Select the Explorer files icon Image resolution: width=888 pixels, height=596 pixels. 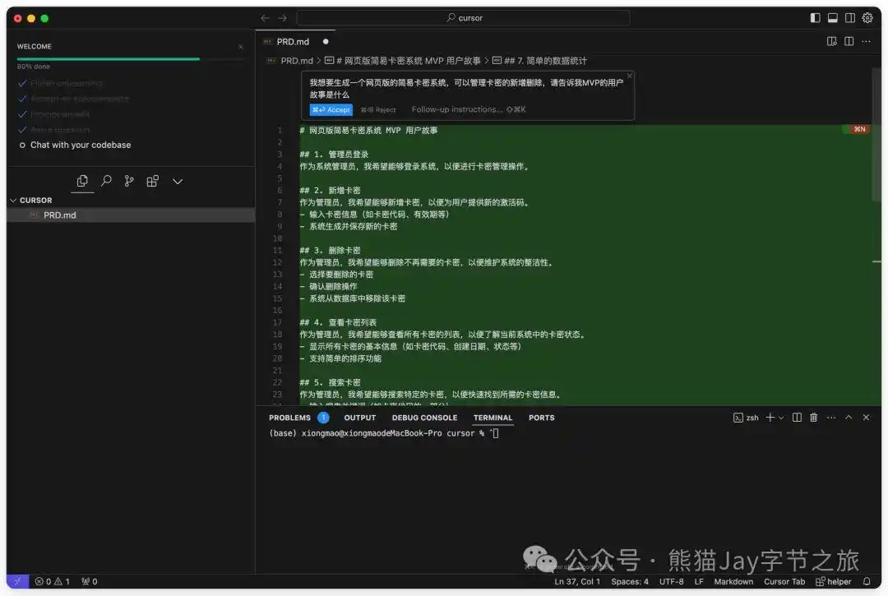click(81, 181)
